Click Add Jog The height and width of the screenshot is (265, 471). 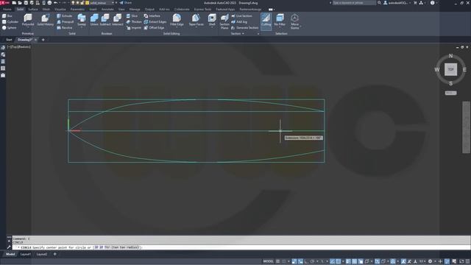click(239, 21)
